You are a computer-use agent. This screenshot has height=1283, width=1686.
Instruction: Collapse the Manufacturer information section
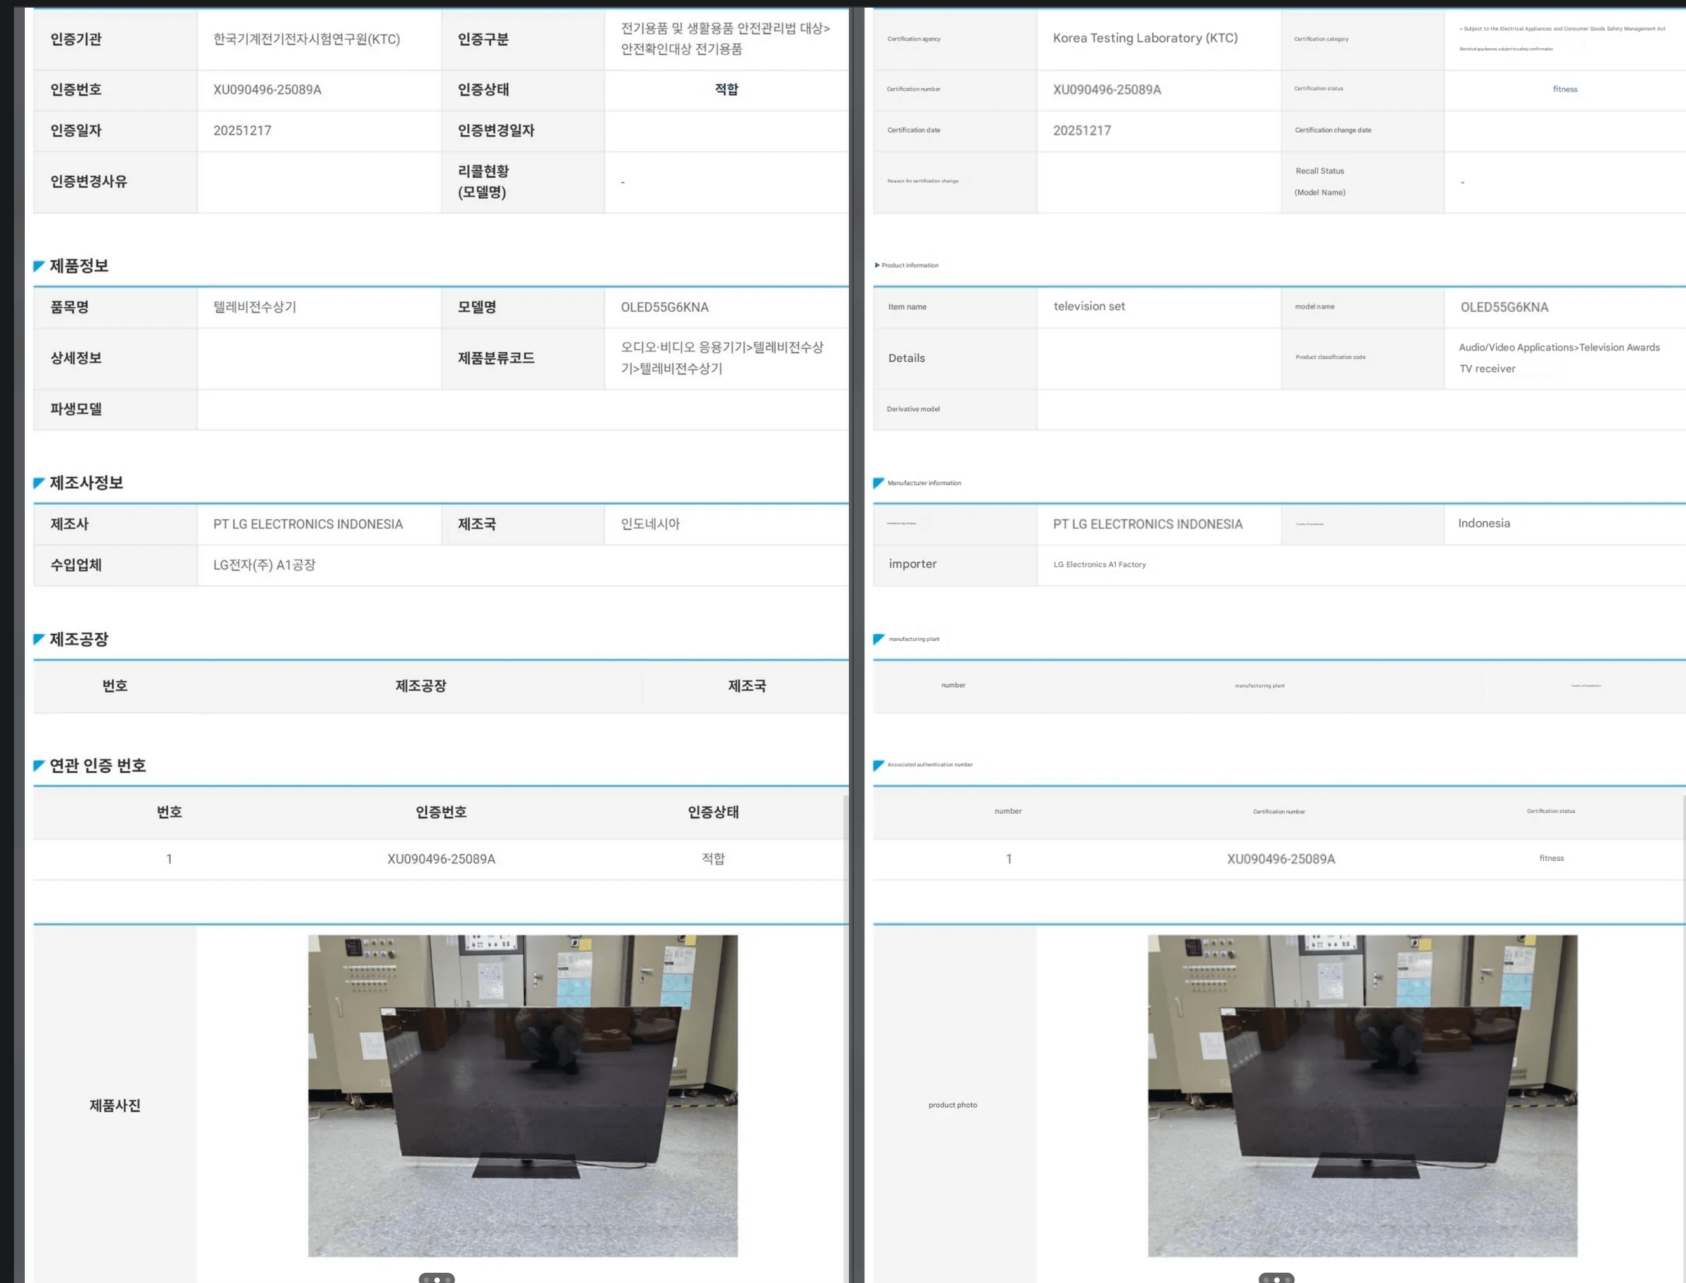pos(925,482)
